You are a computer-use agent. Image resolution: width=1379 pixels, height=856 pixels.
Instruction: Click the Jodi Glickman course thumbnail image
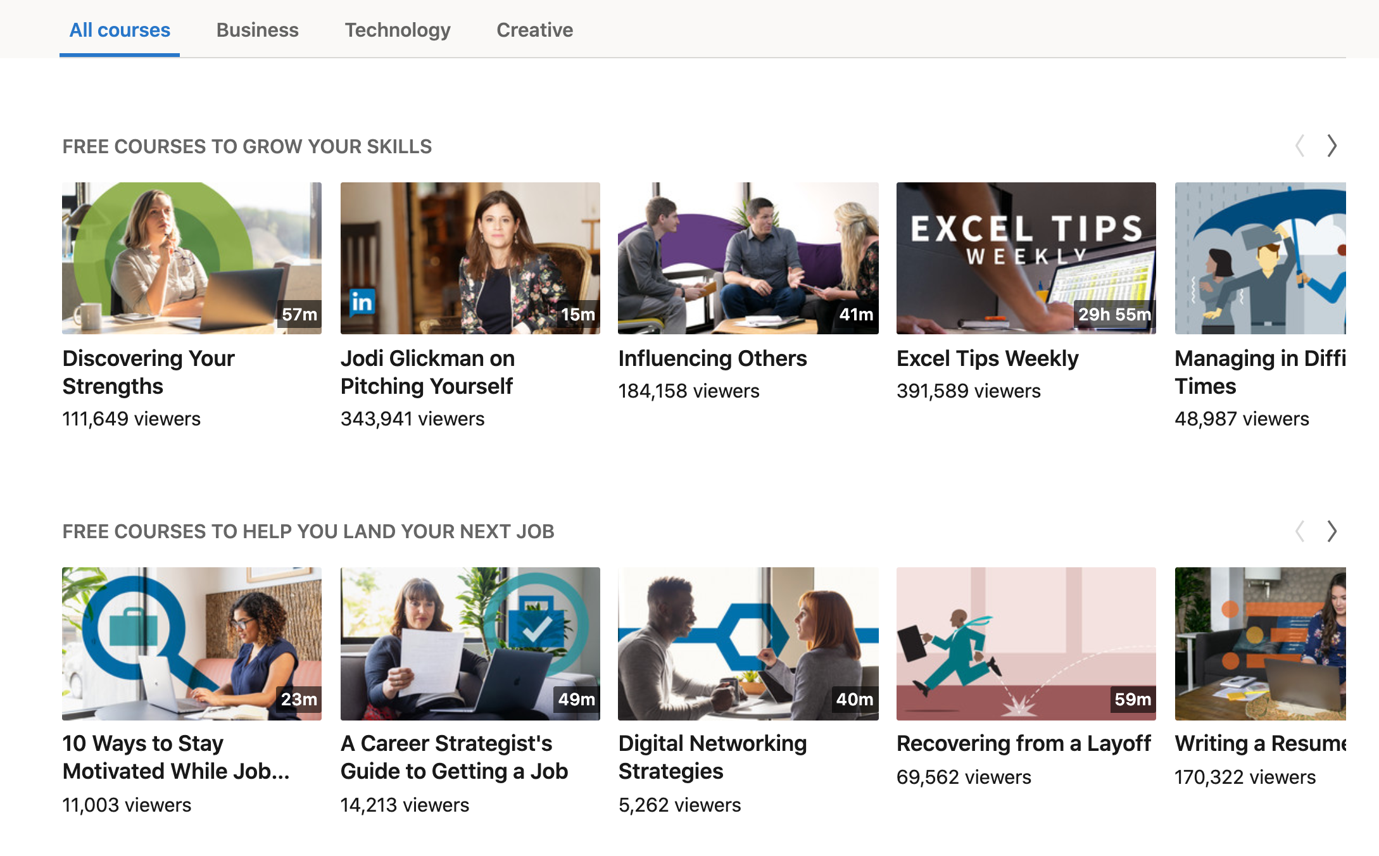pyautogui.click(x=470, y=258)
